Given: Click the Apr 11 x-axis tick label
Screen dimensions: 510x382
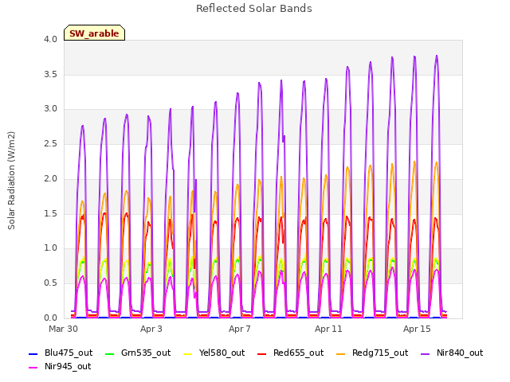Looking at the screenshot, I should (328, 329).
